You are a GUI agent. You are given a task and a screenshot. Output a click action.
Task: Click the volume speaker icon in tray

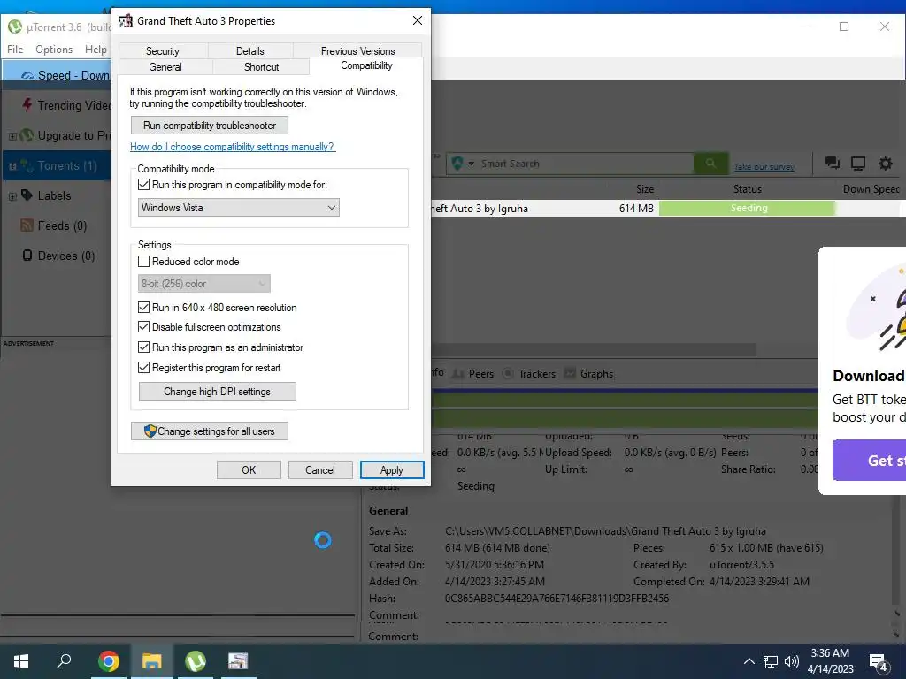pyautogui.click(x=792, y=661)
